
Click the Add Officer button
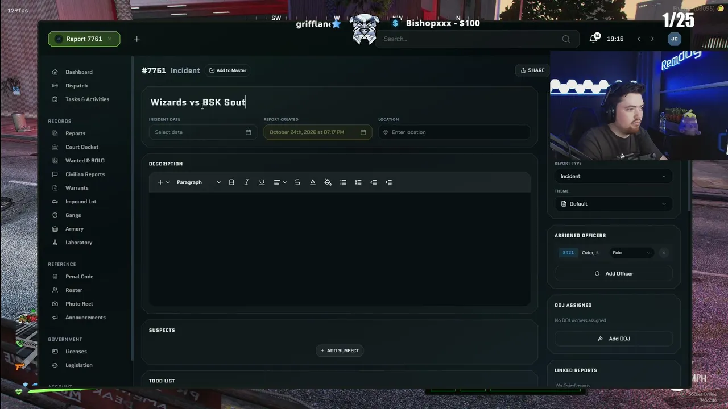(x=614, y=274)
